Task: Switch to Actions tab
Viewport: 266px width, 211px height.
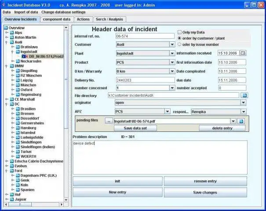Action: tap(83, 19)
